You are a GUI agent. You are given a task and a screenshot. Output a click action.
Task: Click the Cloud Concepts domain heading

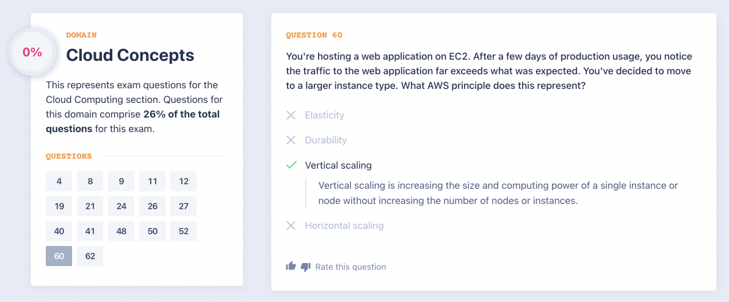(x=130, y=55)
